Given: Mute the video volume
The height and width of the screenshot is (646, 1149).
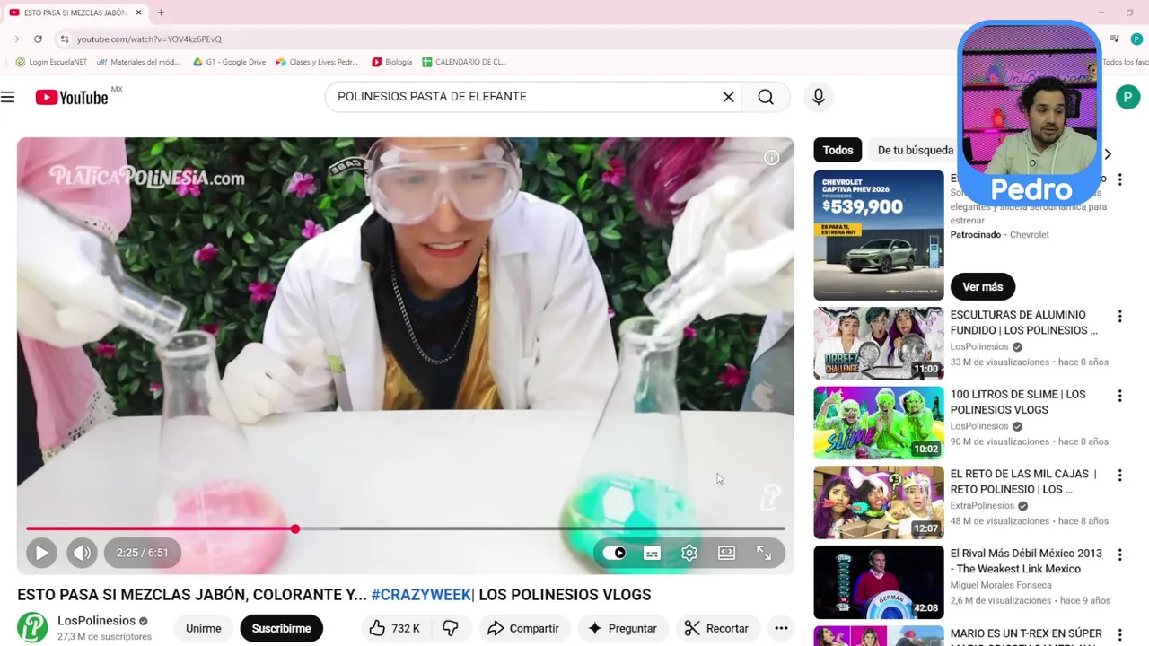Looking at the screenshot, I should coord(82,553).
